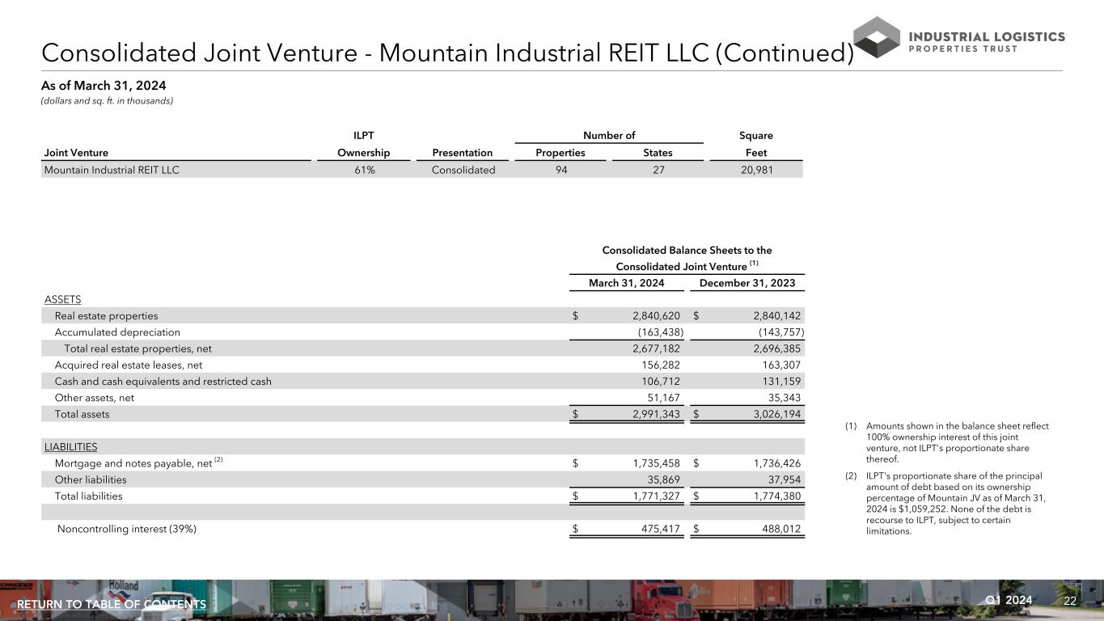
Task: Click the Return to Table of Contents link
Action: pyautogui.click(x=112, y=605)
